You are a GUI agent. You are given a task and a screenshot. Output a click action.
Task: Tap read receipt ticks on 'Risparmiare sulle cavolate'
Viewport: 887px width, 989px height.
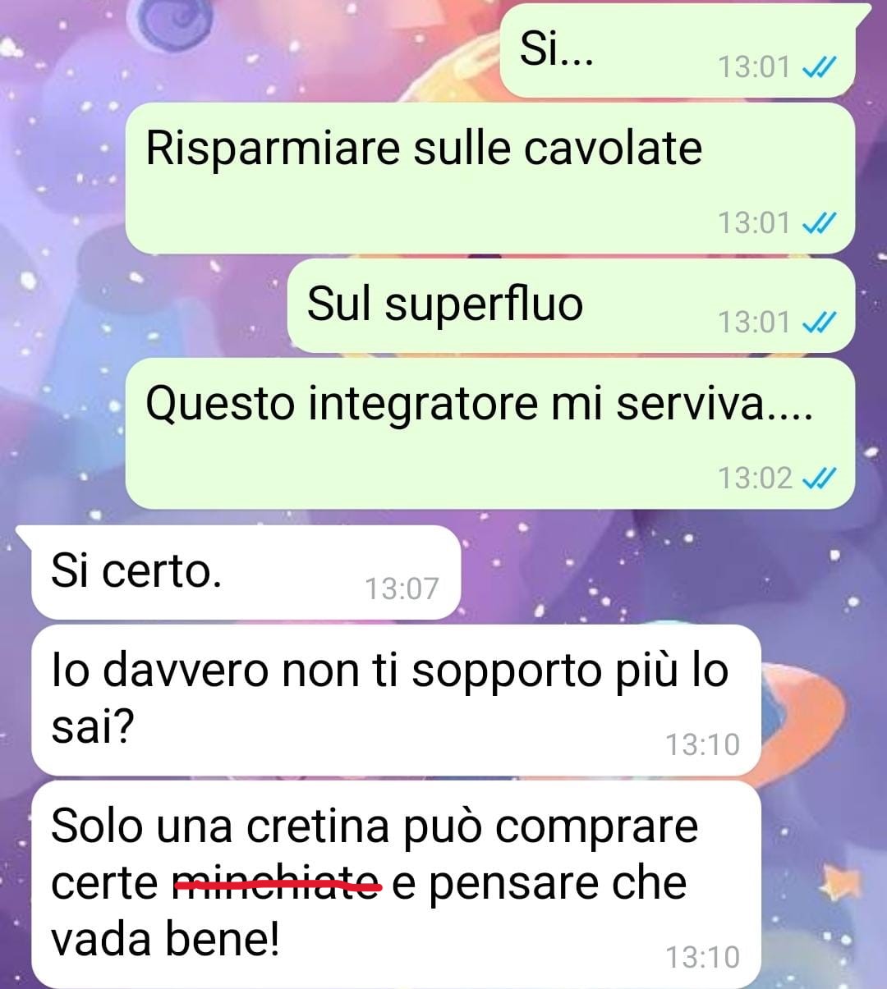point(819,222)
